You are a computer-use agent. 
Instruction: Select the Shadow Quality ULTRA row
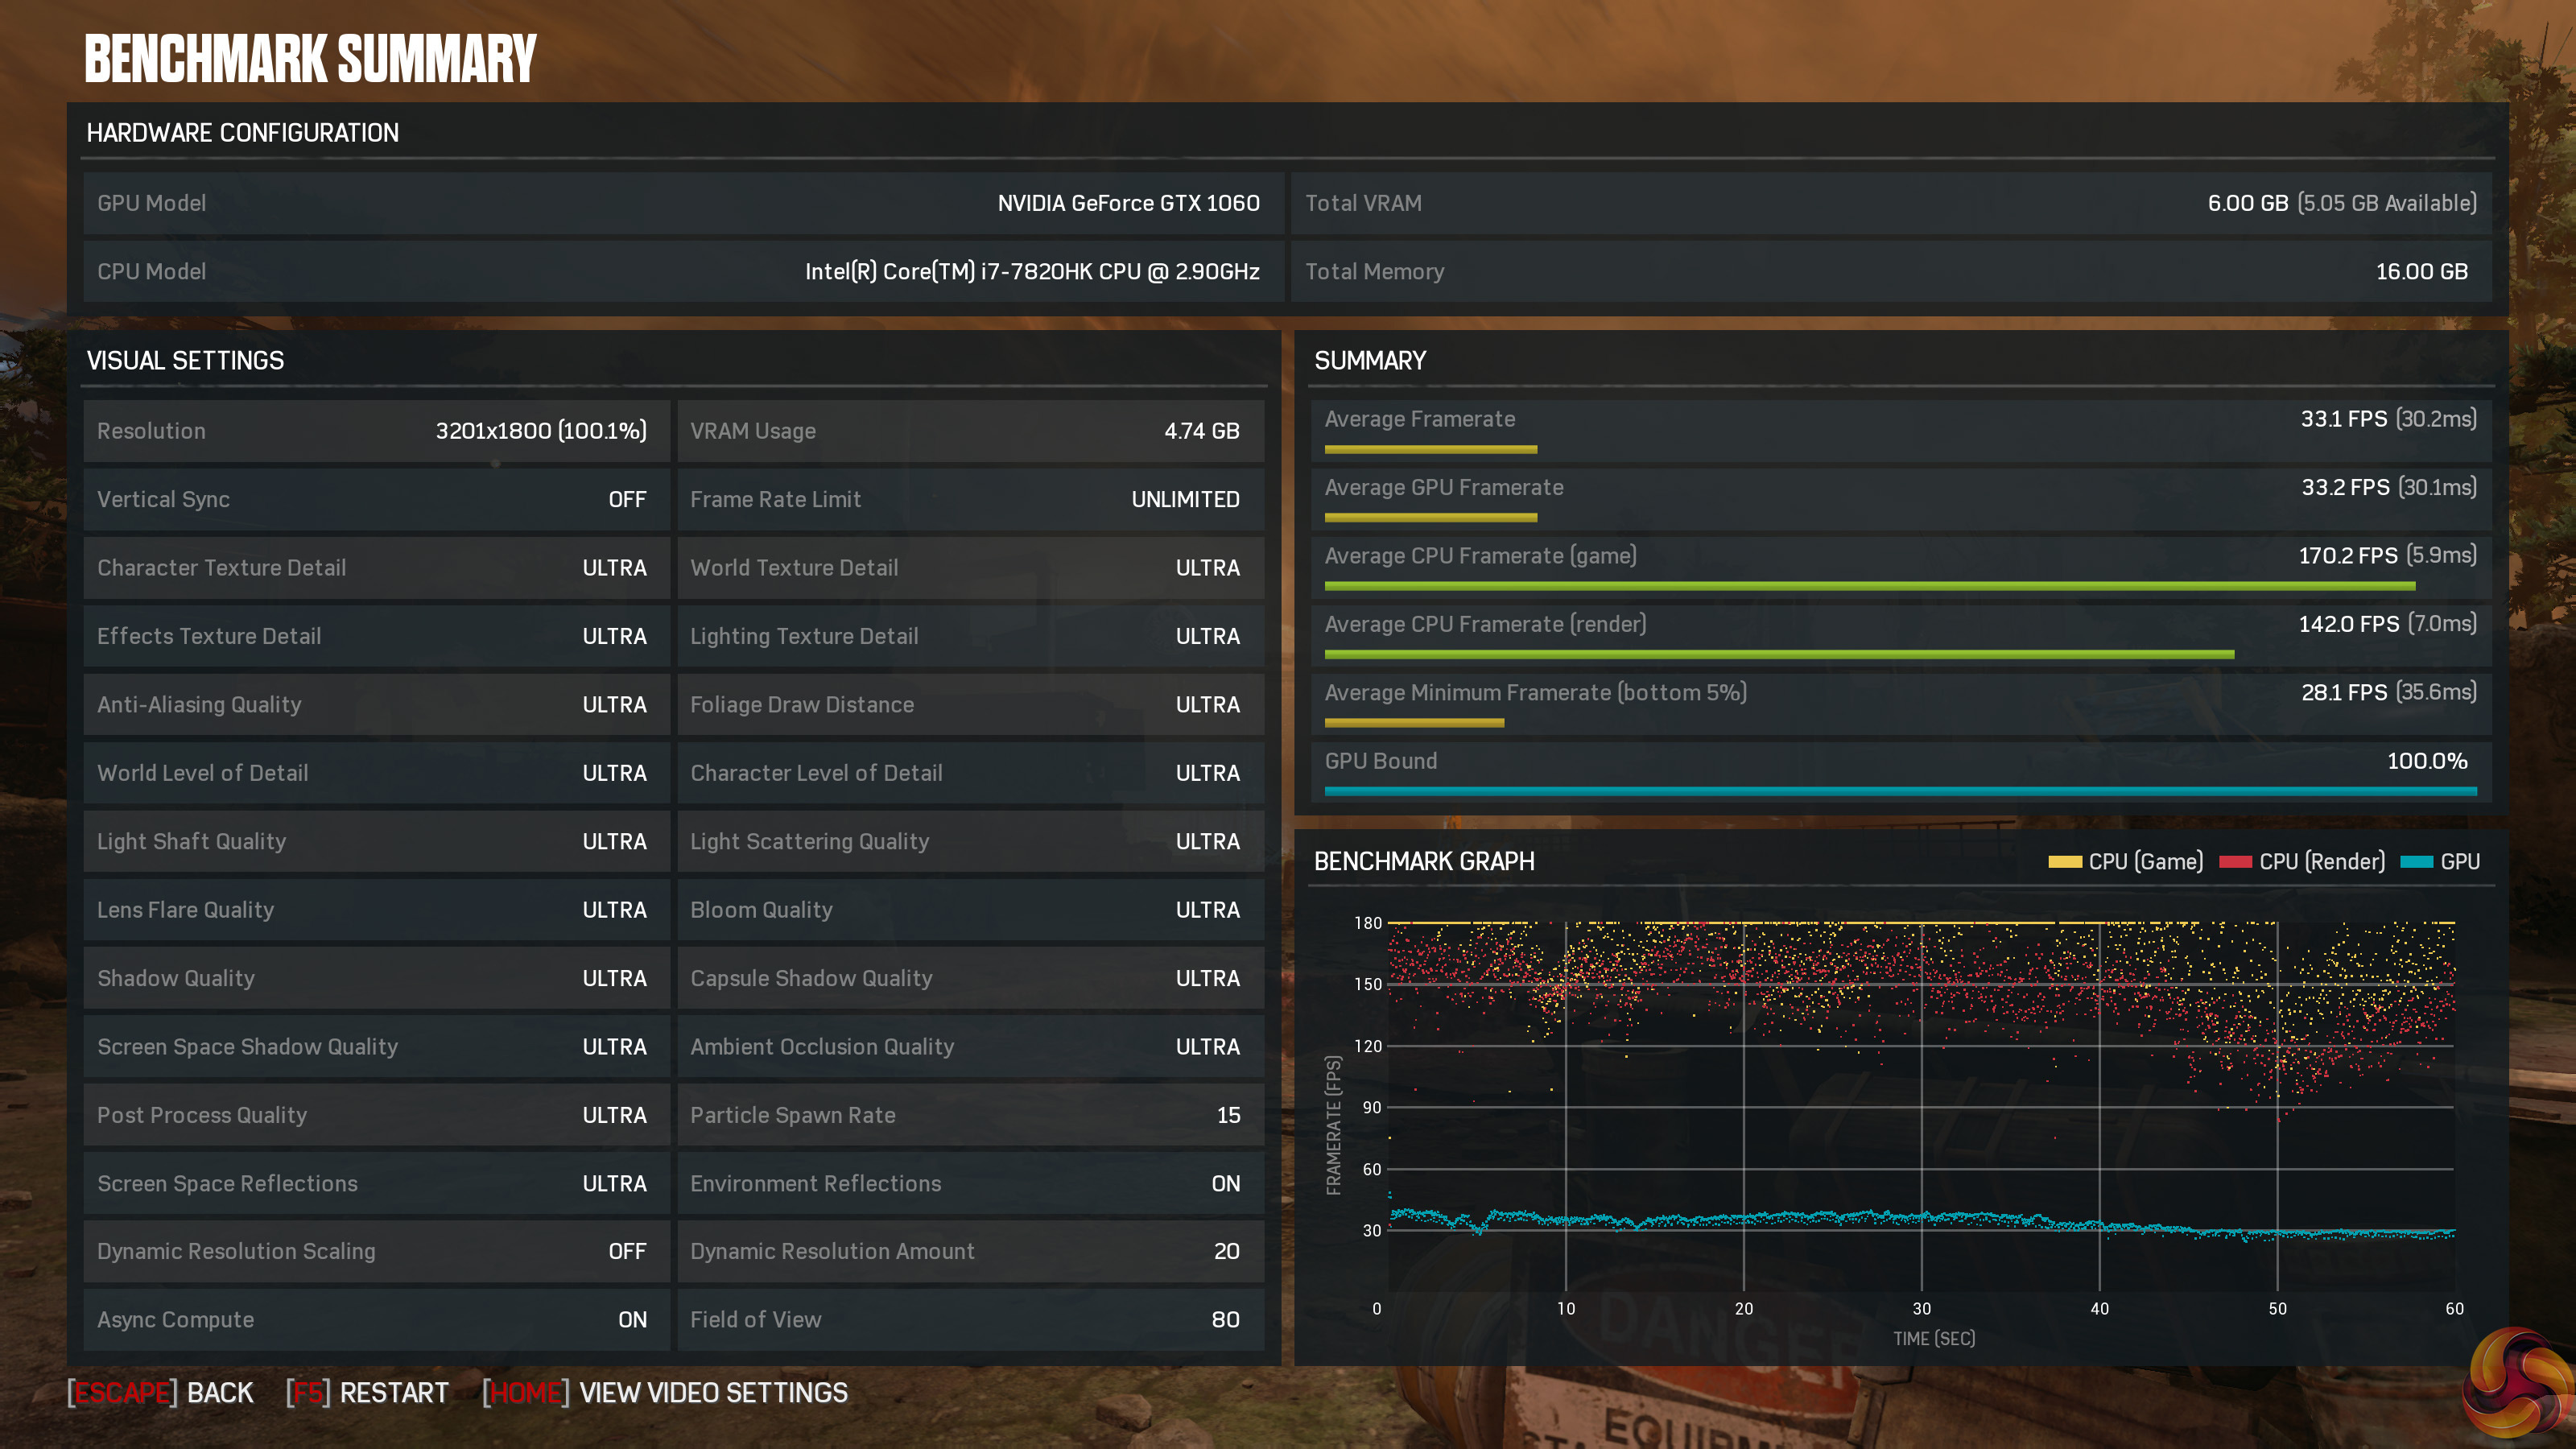(x=375, y=979)
